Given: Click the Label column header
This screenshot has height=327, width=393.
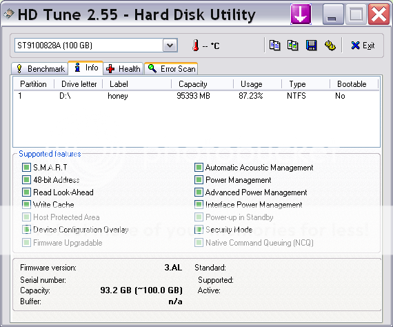Looking at the screenshot, I should click(x=137, y=84).
